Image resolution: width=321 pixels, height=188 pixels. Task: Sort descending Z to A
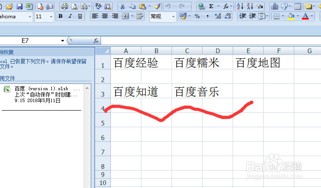[x=250, y=6]
